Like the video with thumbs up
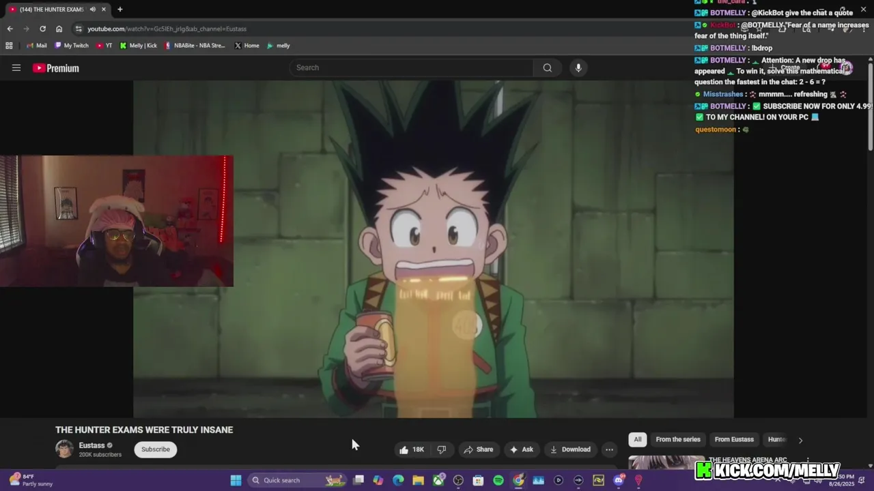Screen dimensions: 874x491 [x=412, y=449]
